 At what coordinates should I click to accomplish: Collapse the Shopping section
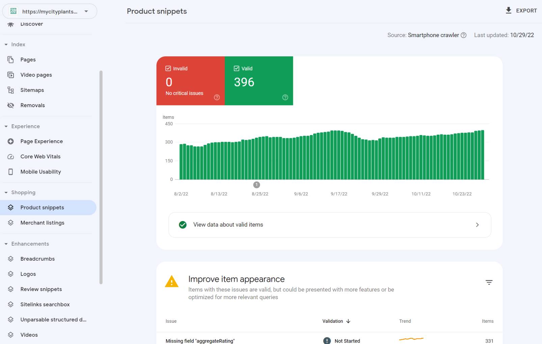coord(6,192)
